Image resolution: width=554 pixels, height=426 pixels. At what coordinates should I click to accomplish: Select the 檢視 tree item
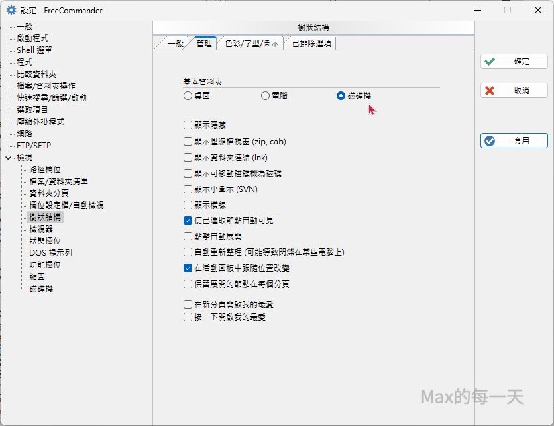click(x=25, y=158)
